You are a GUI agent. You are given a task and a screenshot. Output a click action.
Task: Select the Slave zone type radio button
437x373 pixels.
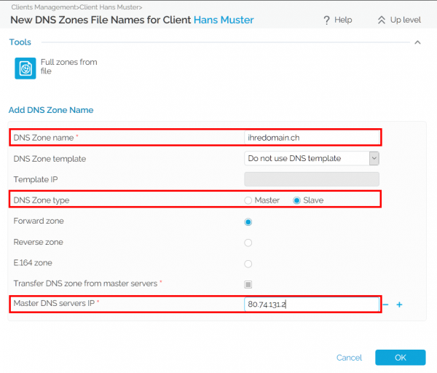click(x=296, y=200)
